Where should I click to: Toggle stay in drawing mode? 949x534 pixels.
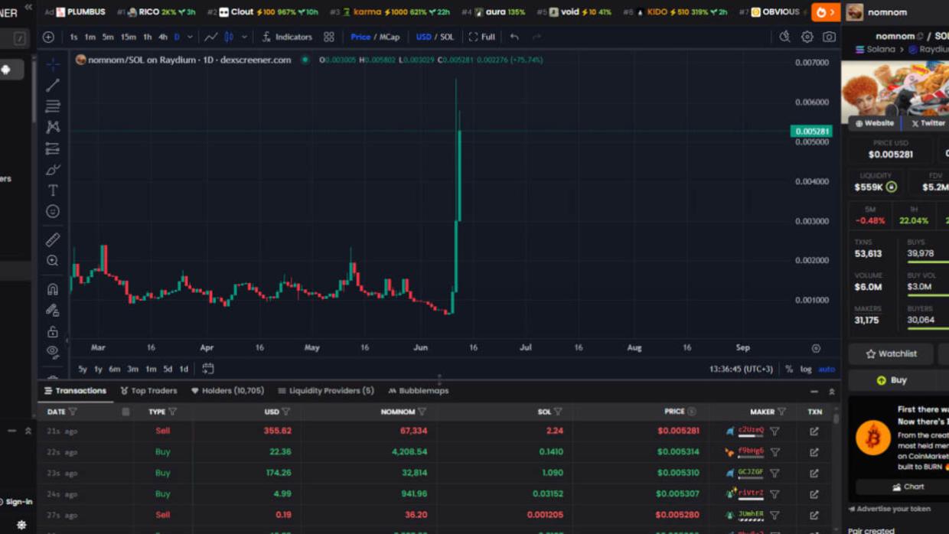click(x=52, y=311)
